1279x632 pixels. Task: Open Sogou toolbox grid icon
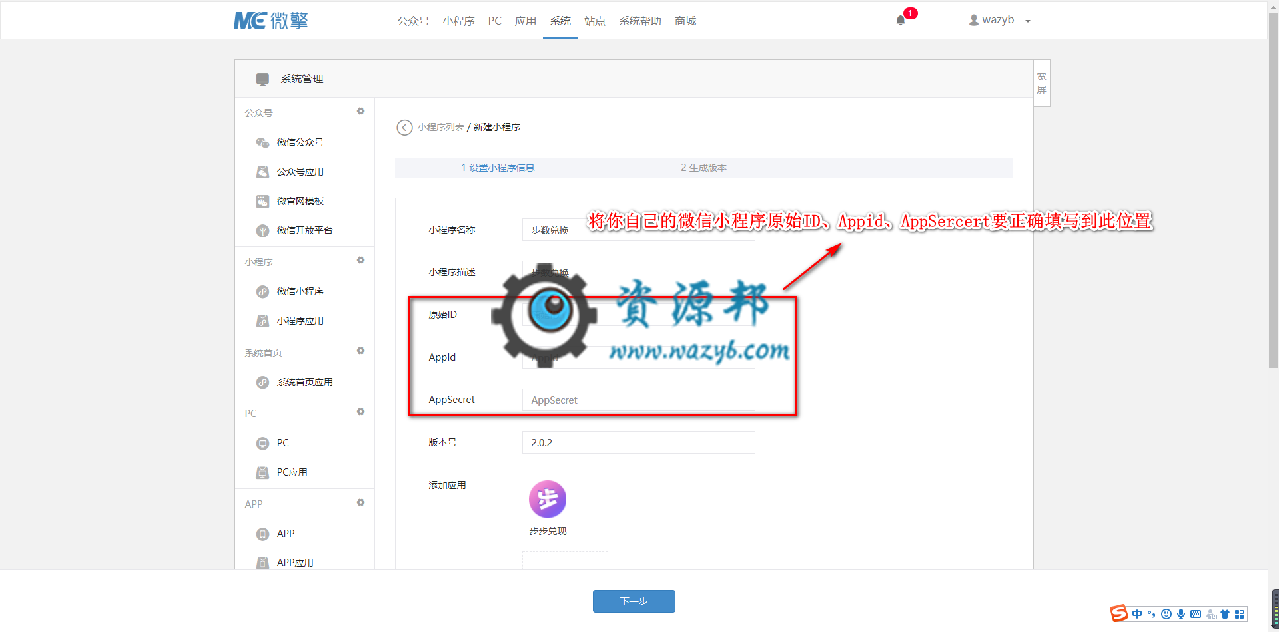pyautogui.click(x=1239, y=614)
